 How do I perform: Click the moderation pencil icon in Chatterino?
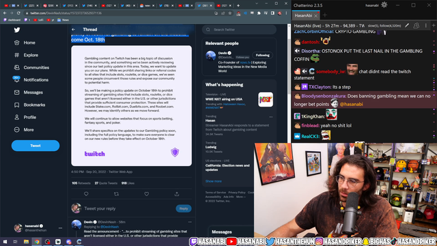[x=407, y=25]
